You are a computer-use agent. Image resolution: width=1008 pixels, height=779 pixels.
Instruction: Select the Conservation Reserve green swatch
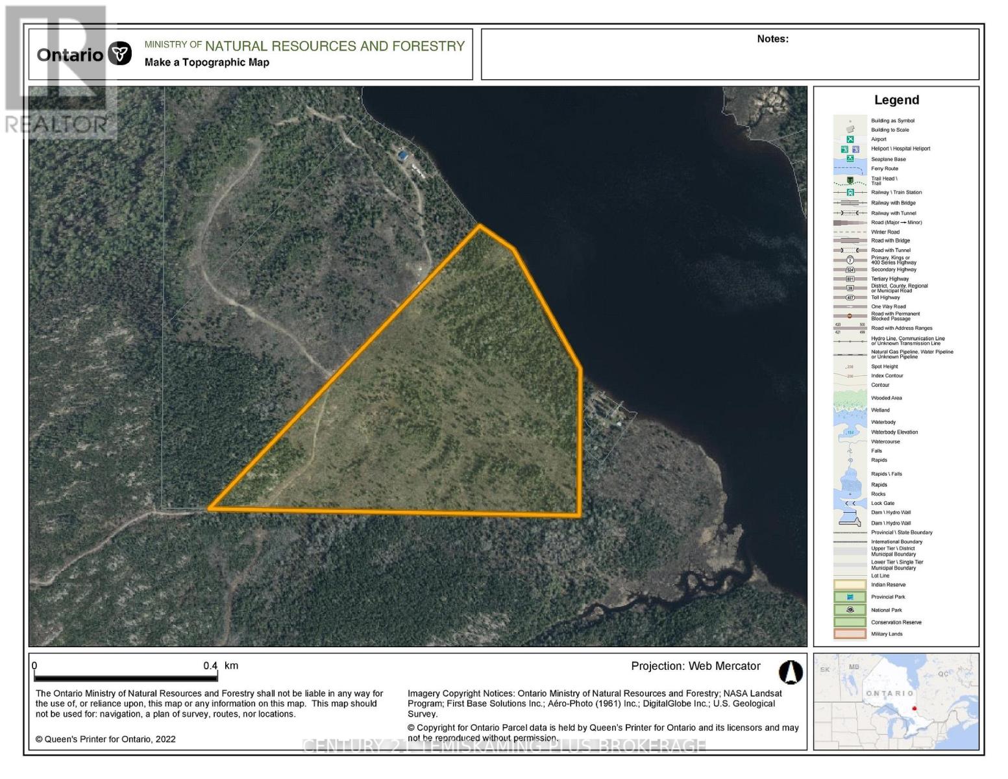point(850,622)
